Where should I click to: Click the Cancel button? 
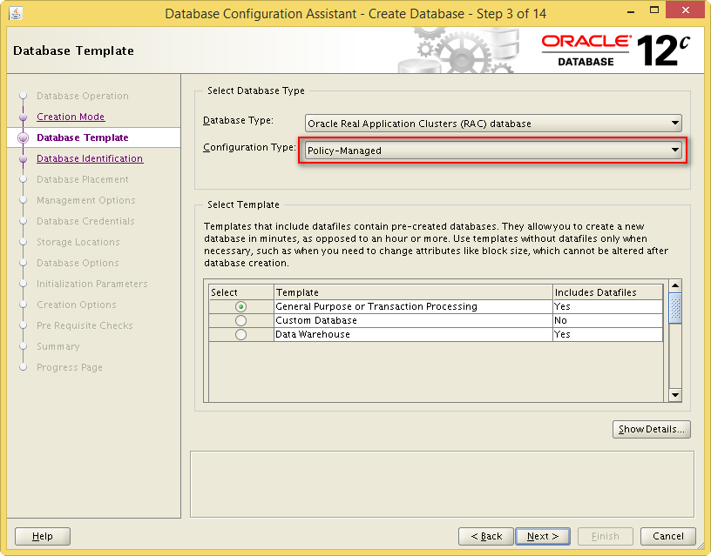tap(668, 536)
